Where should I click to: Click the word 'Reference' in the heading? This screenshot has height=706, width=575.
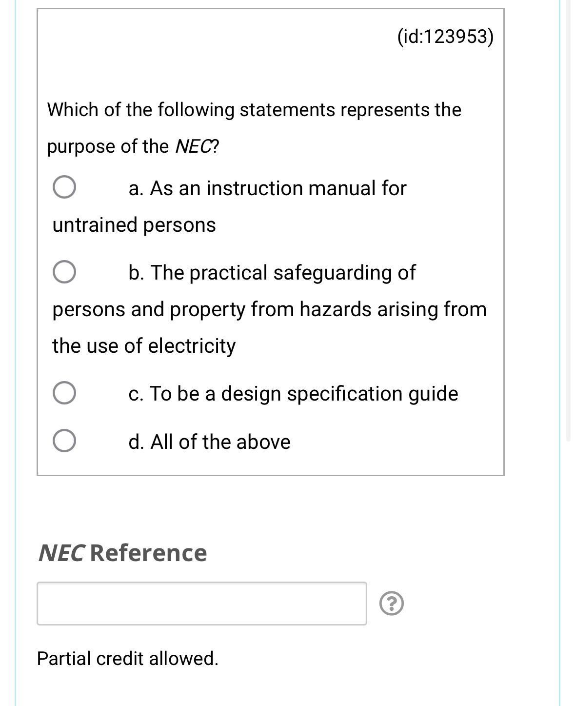[x=148, y=553]
